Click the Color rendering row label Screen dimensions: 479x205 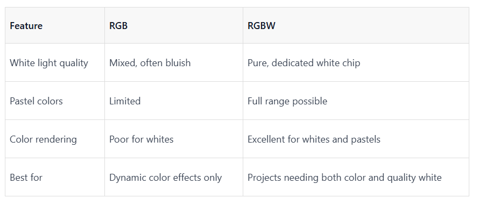pyautogui.click(x=55, y=139)
